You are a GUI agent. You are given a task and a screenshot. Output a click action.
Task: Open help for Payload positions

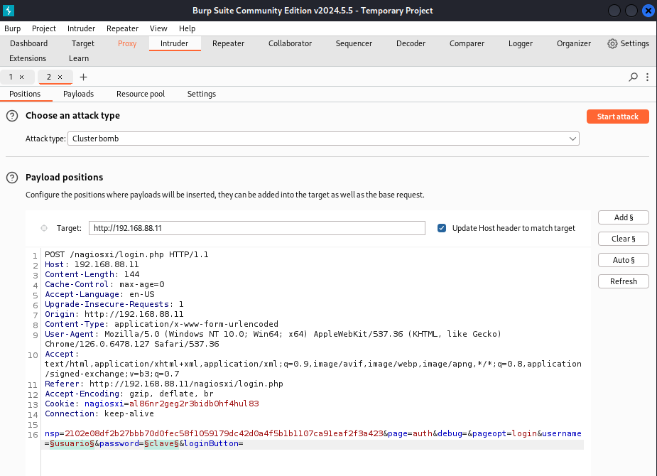click(12, 178)
